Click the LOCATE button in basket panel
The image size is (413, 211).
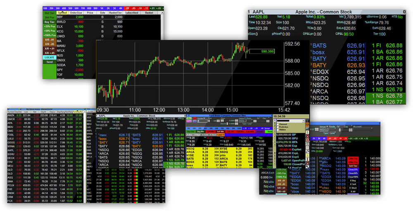49,57
